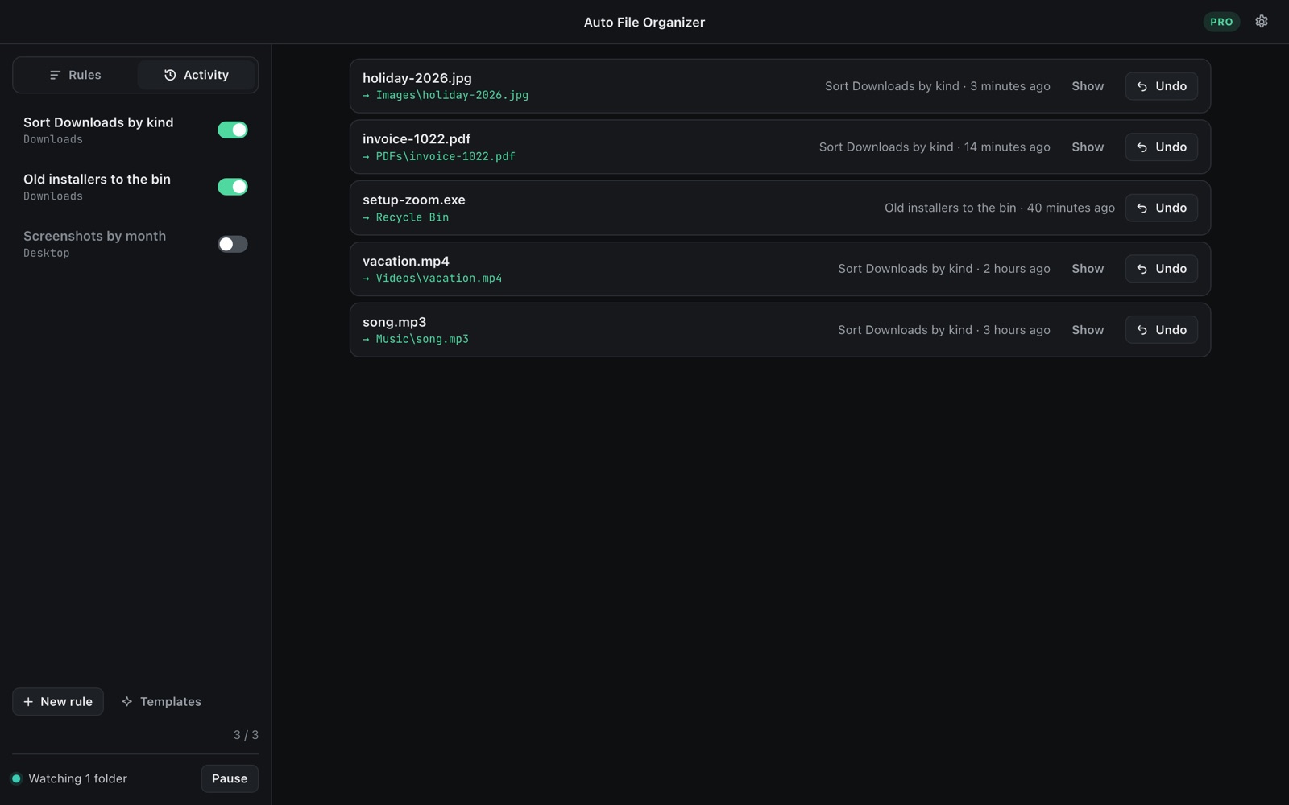Click the Music\song.mp3 destination path
Image resolution: width=1289 pixels, height=805 pixels.
(416, 339)
